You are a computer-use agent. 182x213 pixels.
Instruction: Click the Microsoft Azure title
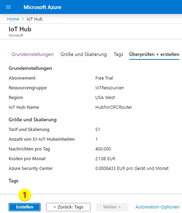coord(42,7)
